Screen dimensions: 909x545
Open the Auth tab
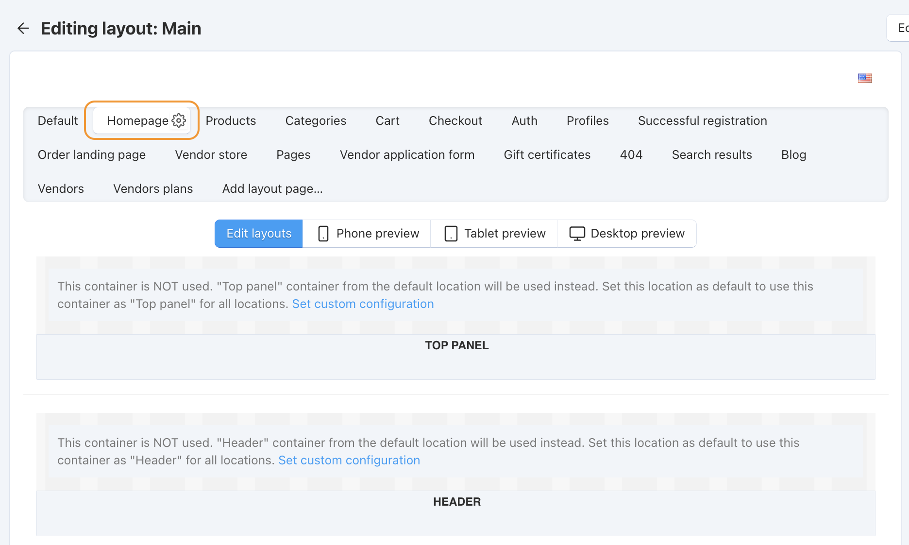pos(524,120)
